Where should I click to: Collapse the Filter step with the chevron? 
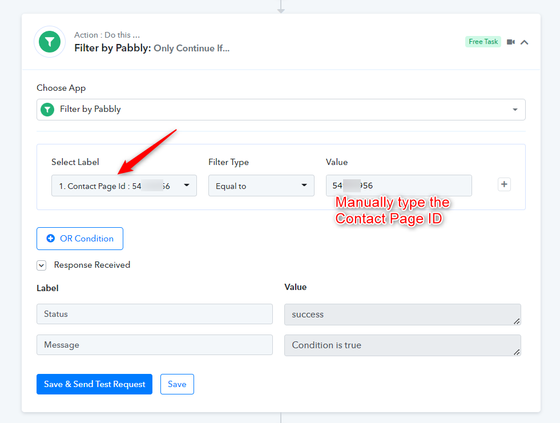pos(524,42)
